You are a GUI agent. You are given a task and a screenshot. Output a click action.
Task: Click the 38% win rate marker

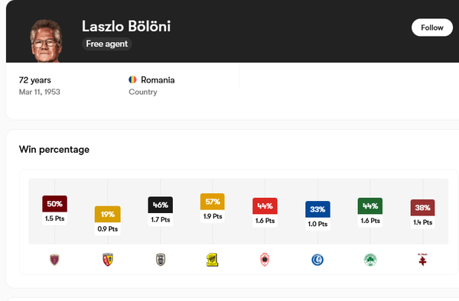point(422,208)
